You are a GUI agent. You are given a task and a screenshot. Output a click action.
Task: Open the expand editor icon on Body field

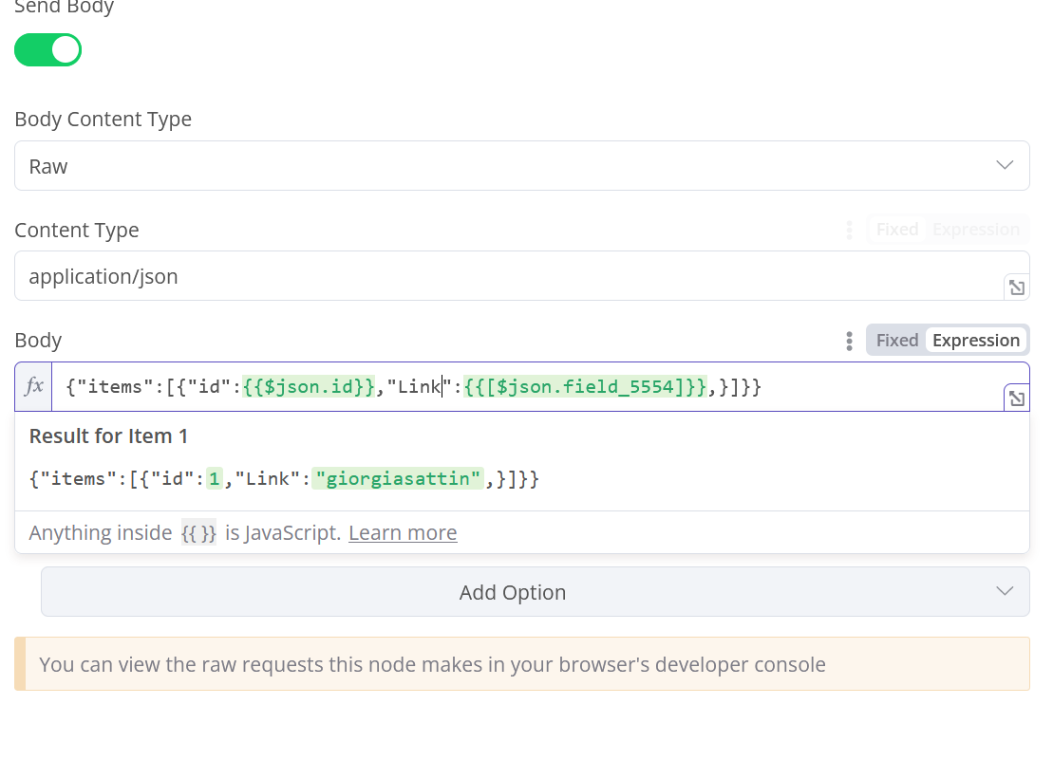tap(1016, 399)
